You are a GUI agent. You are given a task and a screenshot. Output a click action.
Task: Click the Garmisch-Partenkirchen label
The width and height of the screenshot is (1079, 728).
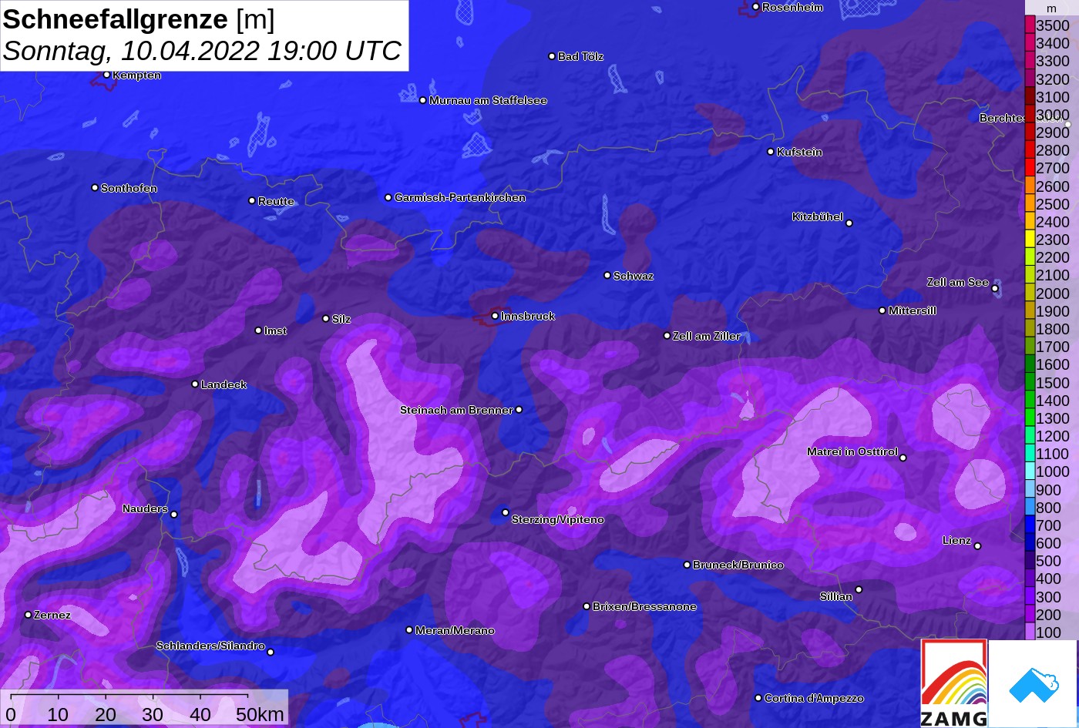tap(460, 198)
